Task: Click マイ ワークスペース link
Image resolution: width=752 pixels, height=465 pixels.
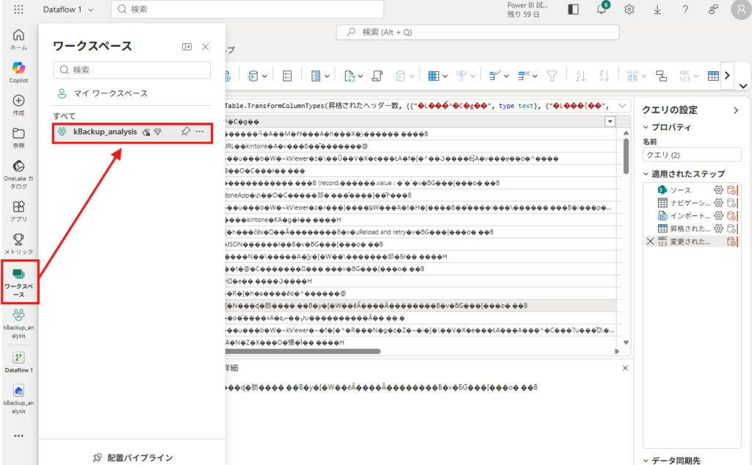Action: (110, 93)
